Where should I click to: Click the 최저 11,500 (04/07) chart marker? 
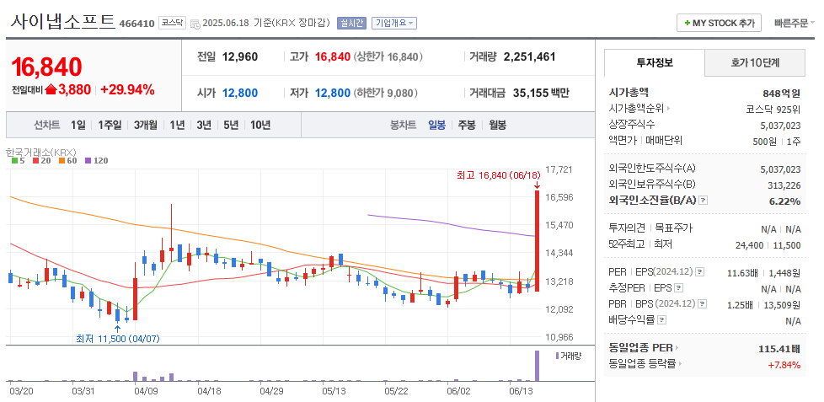118,339
